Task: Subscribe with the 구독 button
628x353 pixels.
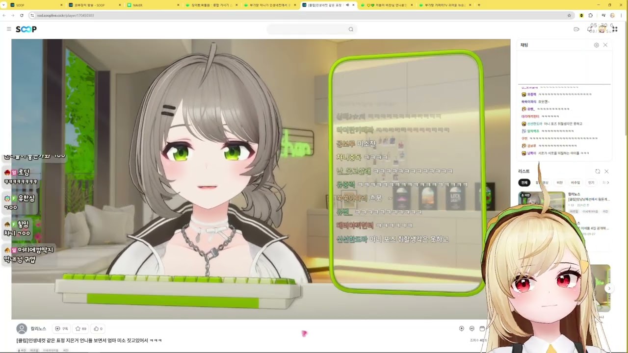Action: point(62,328)
